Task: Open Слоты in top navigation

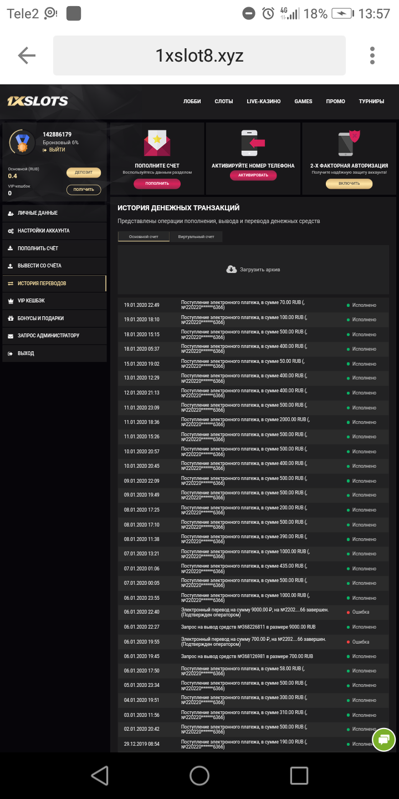Action: click(x=224, y=102)
